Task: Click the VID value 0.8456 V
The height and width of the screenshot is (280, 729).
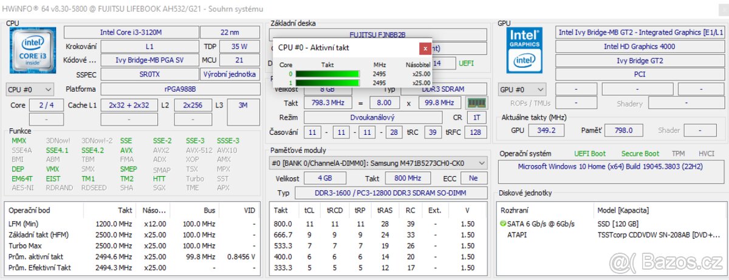Action: [x=241, y=256]
